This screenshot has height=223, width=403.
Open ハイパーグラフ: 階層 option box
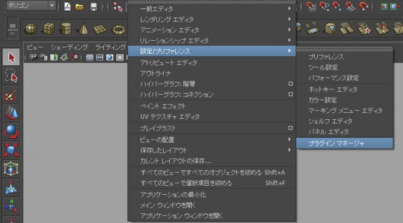click(290, 84)
